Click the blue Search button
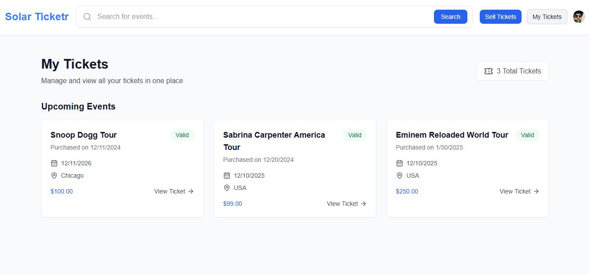Image resolution: width=589 pixels, height=274 pixels. click(x=450, y=17)
